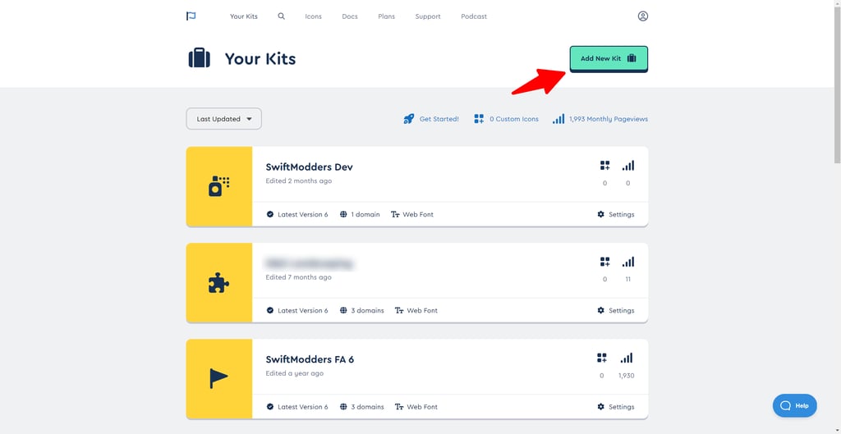Viewport: 841px width, 434px height.
Task: Click Edited 2 months ago text
Action: coord(299,181)
